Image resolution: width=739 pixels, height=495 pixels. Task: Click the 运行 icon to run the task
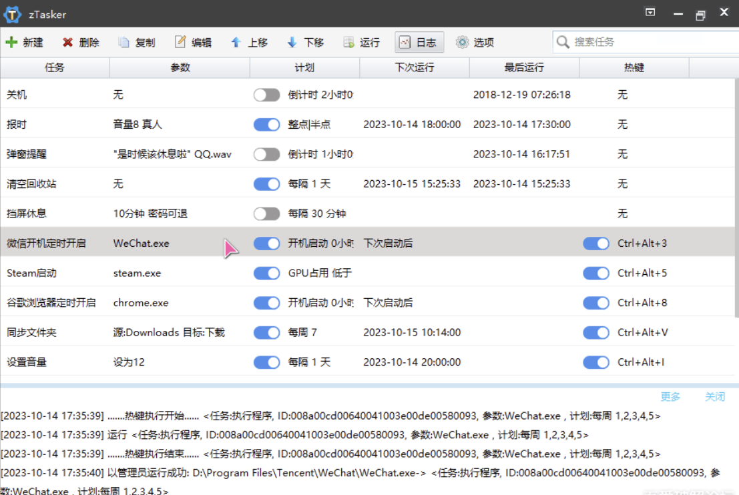tap(348, 42)
